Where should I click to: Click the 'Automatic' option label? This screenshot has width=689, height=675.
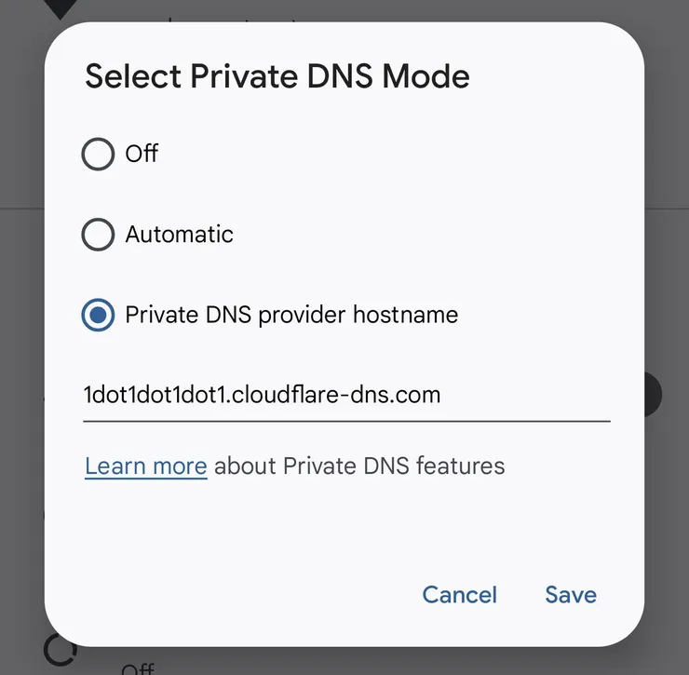[180, 235]
